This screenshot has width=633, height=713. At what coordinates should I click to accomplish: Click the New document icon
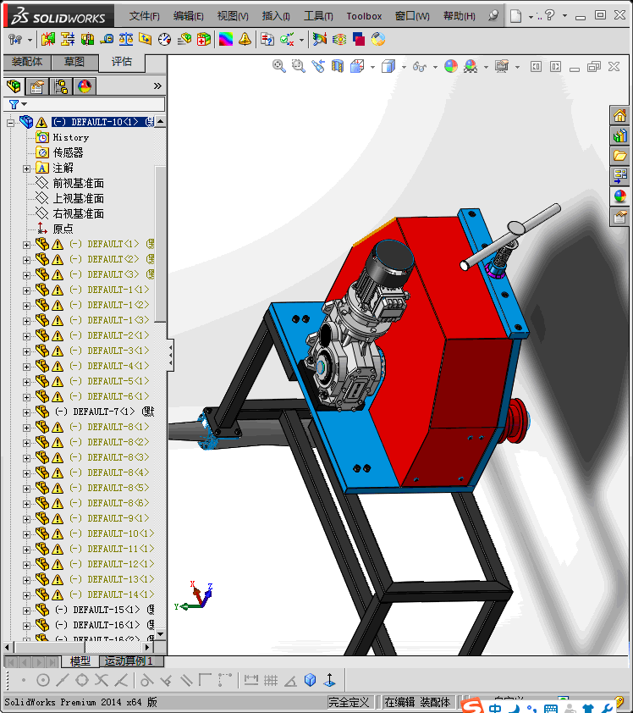515,16
